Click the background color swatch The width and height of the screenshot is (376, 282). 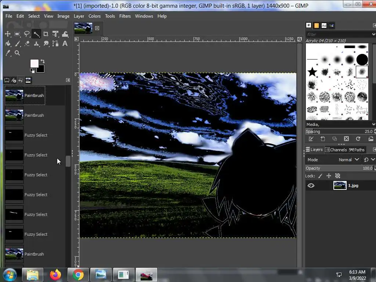(41, 69)
